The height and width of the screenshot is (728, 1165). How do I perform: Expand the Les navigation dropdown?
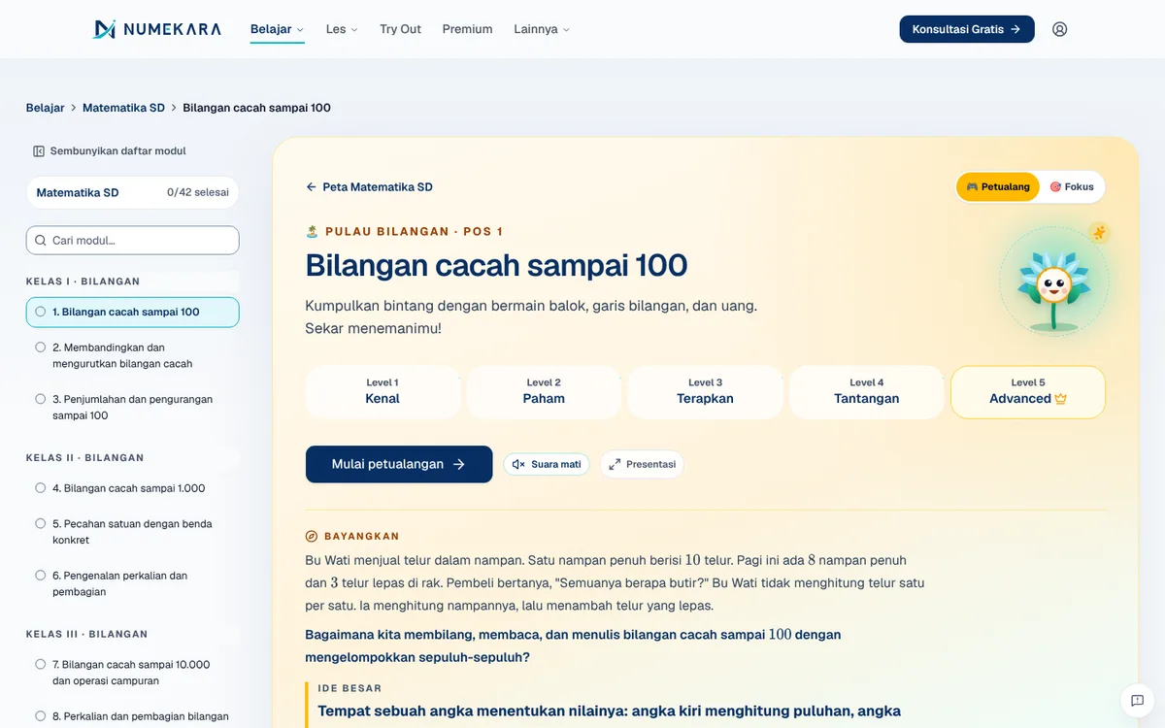tap(342, 29)
